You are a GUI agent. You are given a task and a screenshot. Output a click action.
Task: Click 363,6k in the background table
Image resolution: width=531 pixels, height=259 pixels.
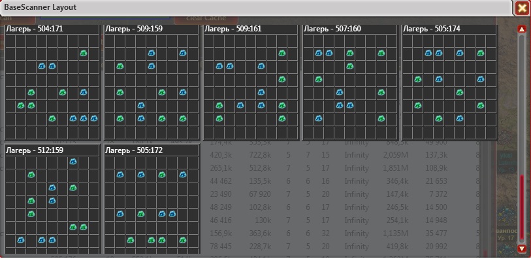point(260,233)
